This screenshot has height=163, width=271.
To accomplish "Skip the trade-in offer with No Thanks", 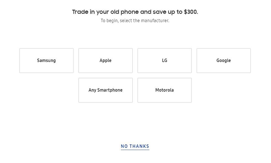I will coord(135,146).
